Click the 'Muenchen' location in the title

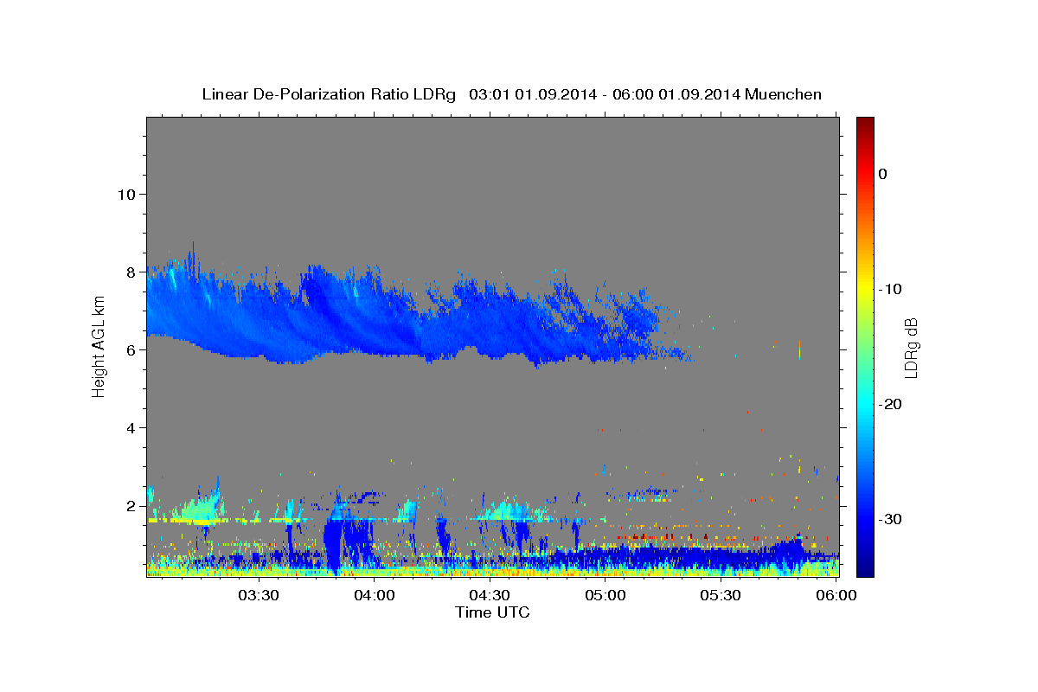pyautogui.click(x=784, y=94)
